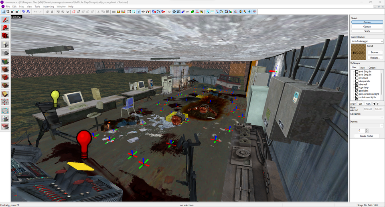Click the green leaf toolbar icon
Image resolution: width=385 pixels, height=207 pixels.
tap(192, 12)
